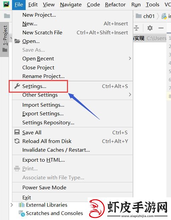Viewport: 171px width, 220px height.
Task: Open the Edit menu
Action: pyautogui.click(x=33, y=5)
